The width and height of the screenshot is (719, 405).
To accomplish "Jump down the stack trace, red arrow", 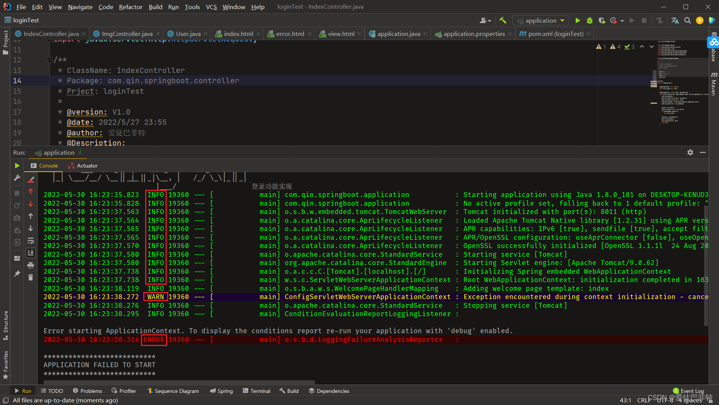I will (x=31, y=204).
